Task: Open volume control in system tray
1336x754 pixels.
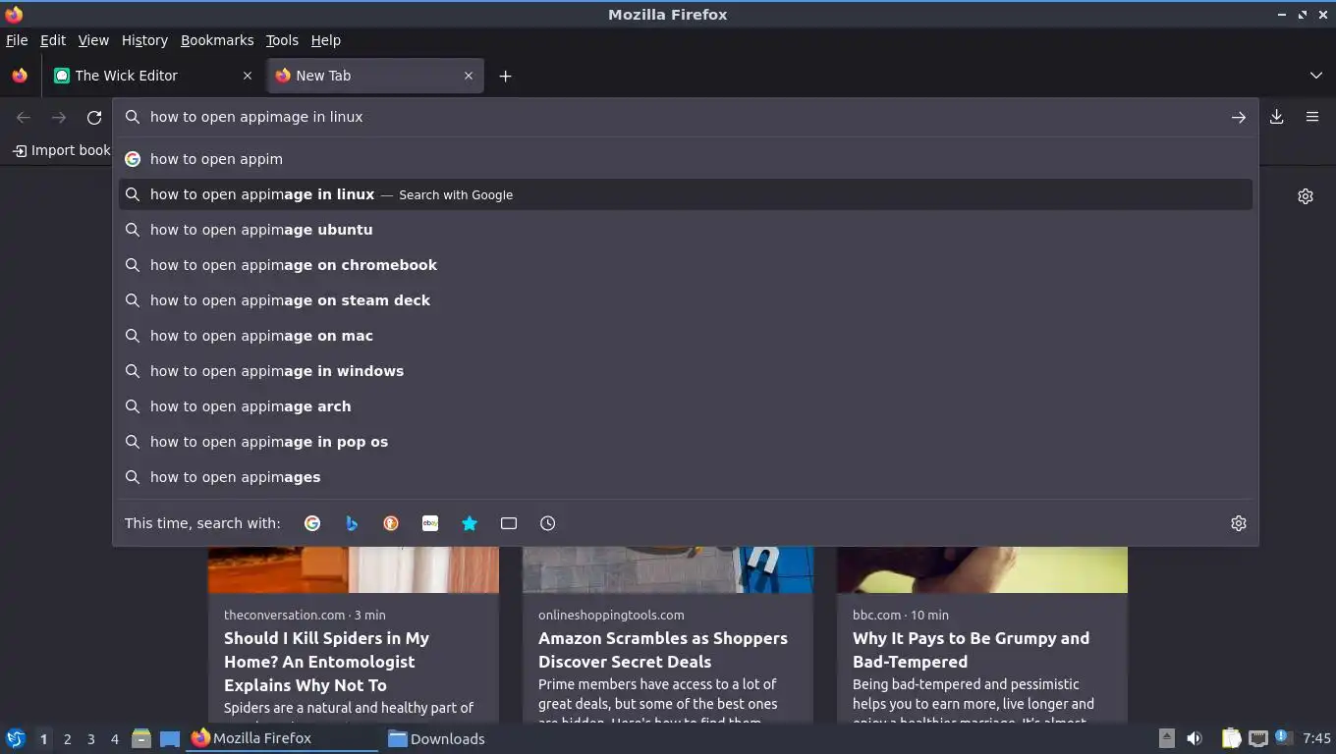Action: [x=1195, y=738]
